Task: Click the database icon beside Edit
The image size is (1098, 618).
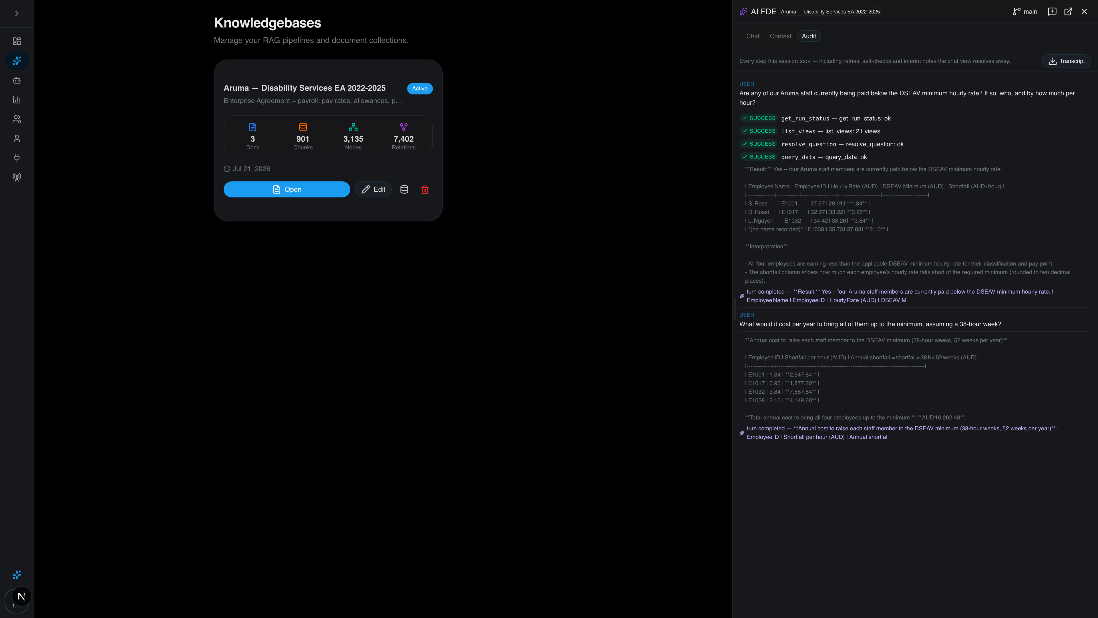Action: [x=404, y=189]
